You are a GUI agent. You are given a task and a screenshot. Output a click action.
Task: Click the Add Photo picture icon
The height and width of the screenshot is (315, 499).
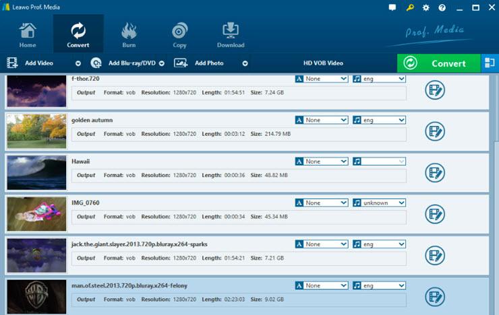(x=181, y=63)
